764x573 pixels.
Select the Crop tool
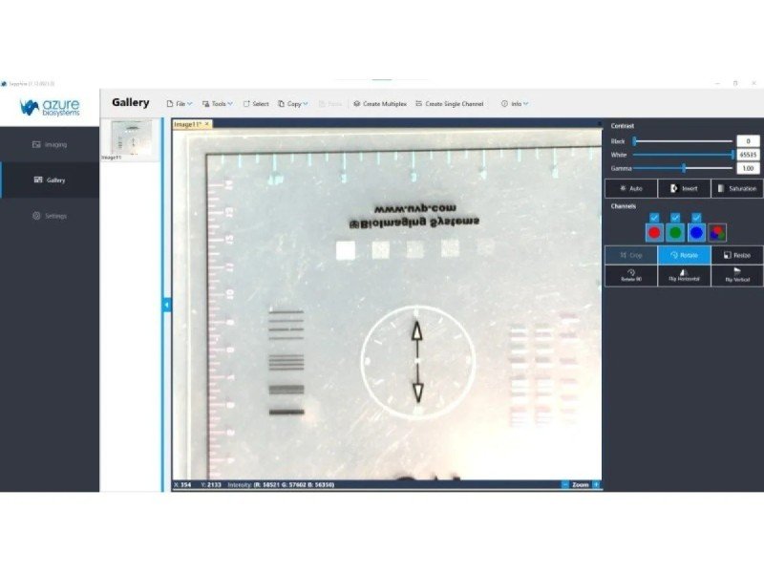click(x=629, y=255)
